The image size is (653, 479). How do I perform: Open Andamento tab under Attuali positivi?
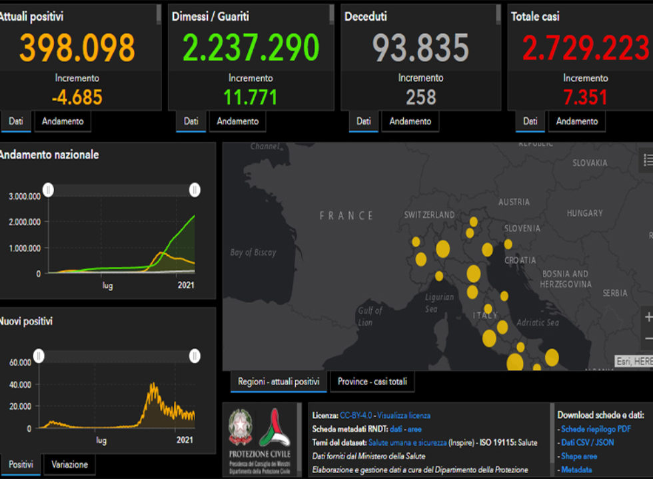[x=63, y=121]
